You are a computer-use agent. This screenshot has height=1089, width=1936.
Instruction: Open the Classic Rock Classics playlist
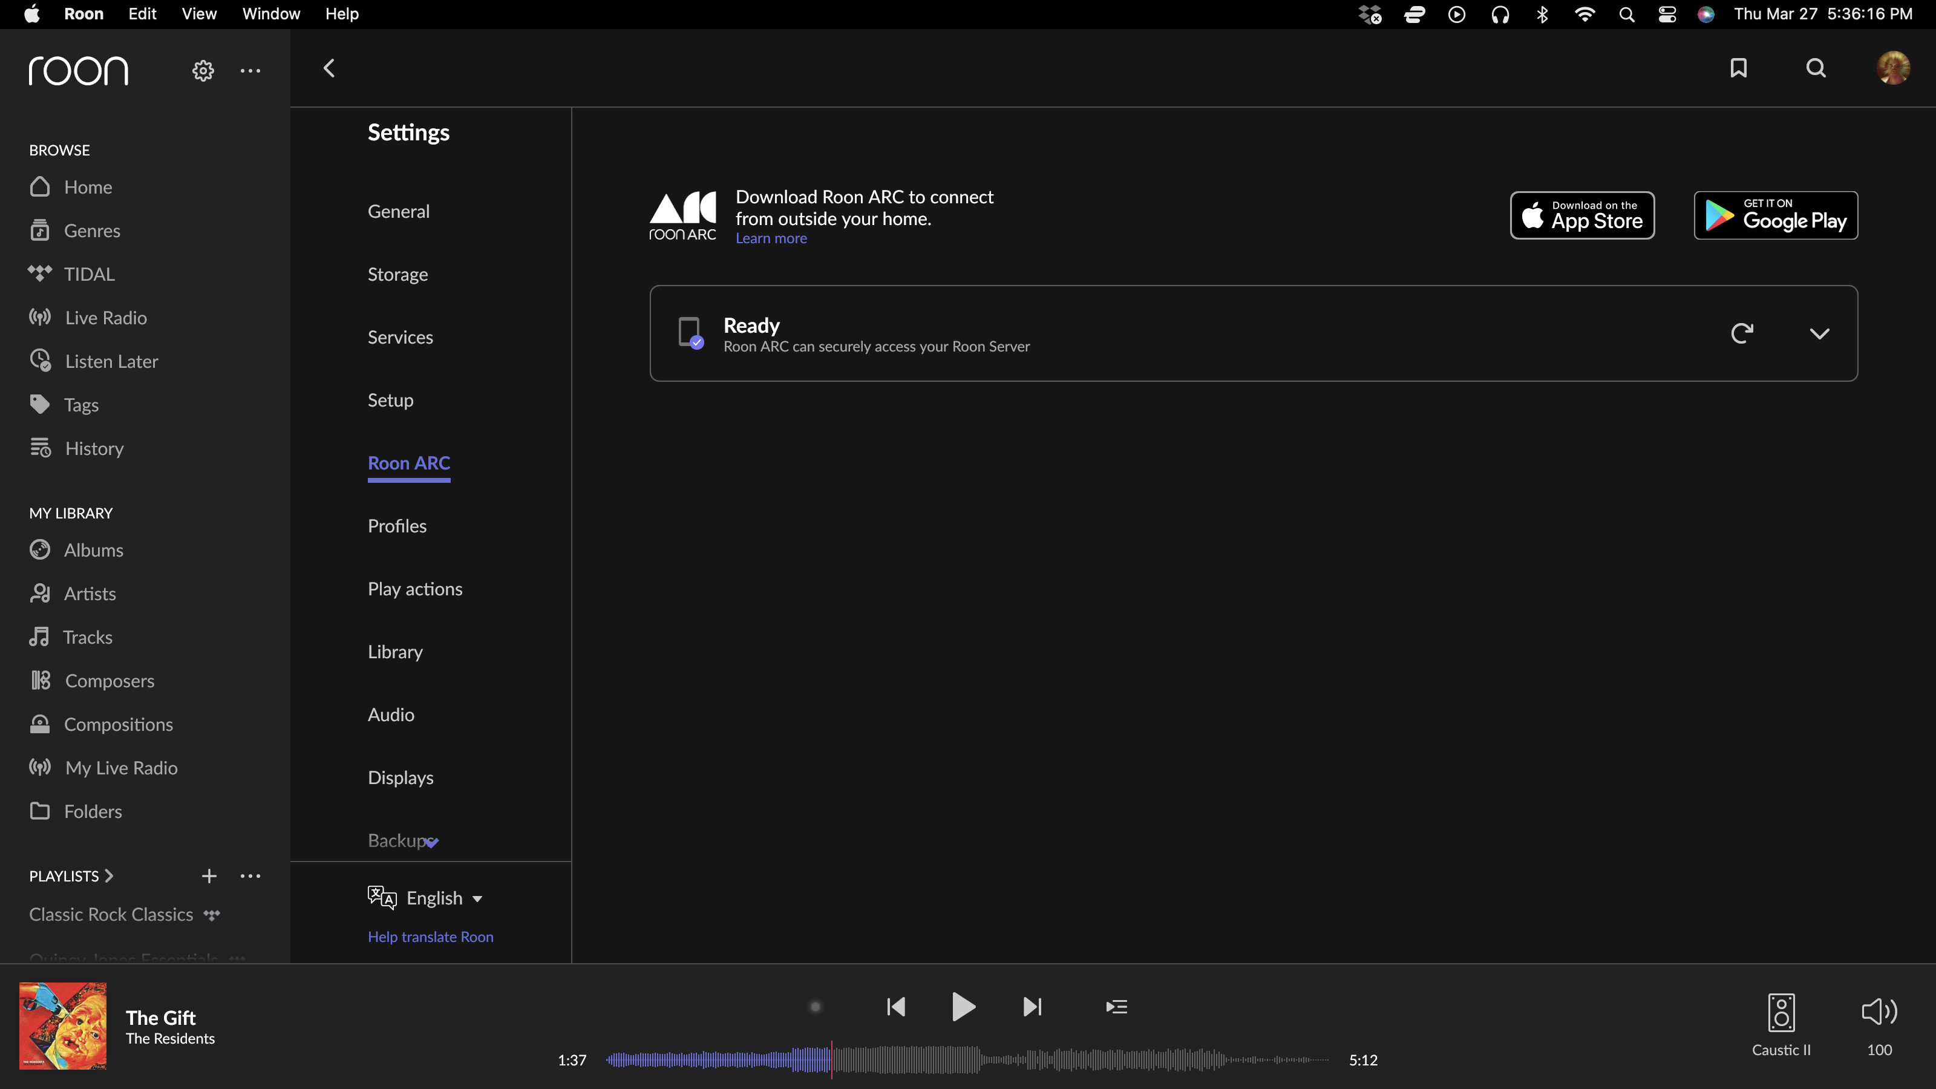(x=111, y=915)
